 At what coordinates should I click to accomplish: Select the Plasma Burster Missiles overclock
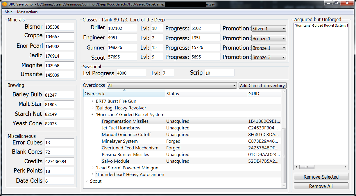pyautogui.click(x=125, y=155)
